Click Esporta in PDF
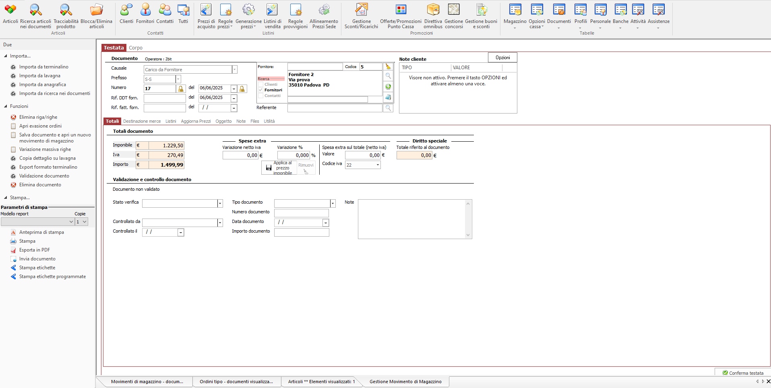This screenshot has width=771, height=388. 35,250
